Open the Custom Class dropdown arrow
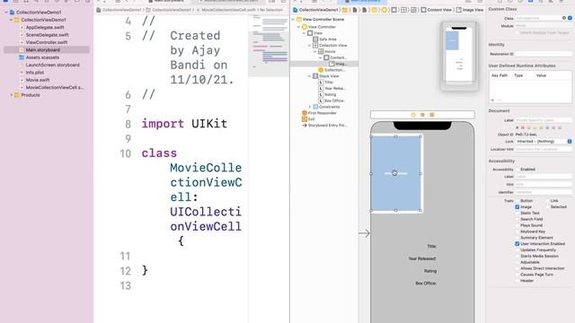 570,18
